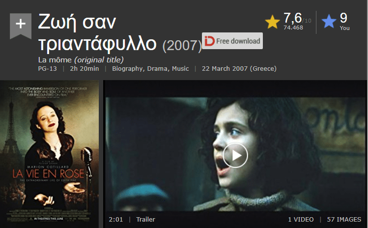Click the 74.468 ratings count

(293, 28)
